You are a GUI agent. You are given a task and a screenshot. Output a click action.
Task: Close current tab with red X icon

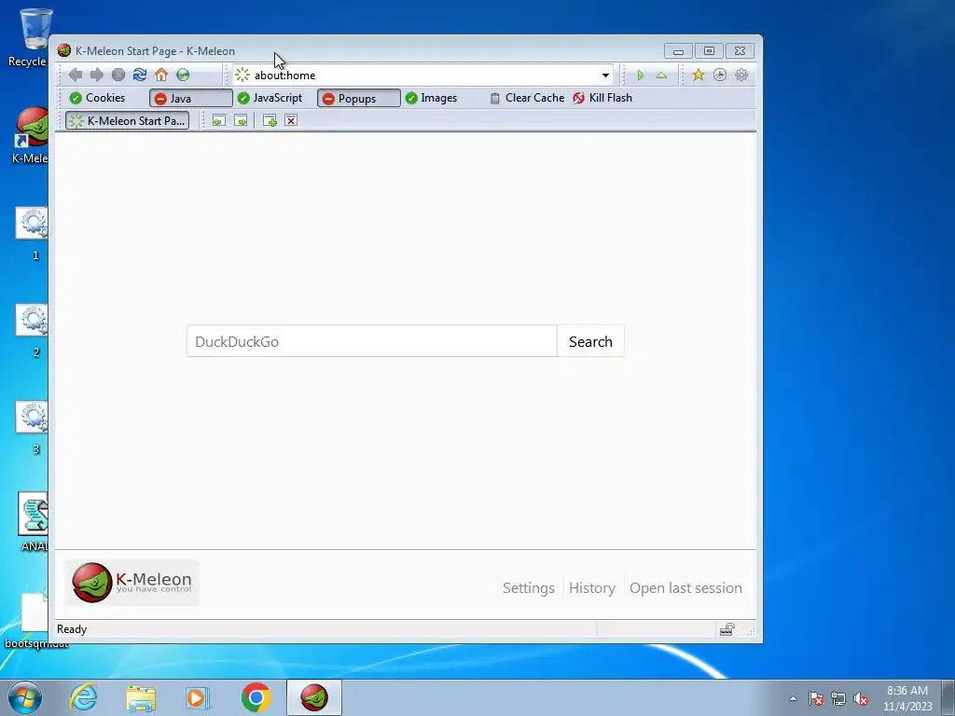click(291, 120)
